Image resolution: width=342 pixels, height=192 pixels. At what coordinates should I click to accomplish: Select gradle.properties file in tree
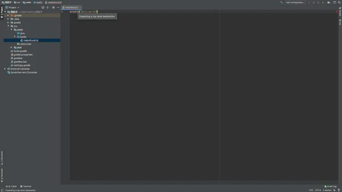[x=23, y=54]
